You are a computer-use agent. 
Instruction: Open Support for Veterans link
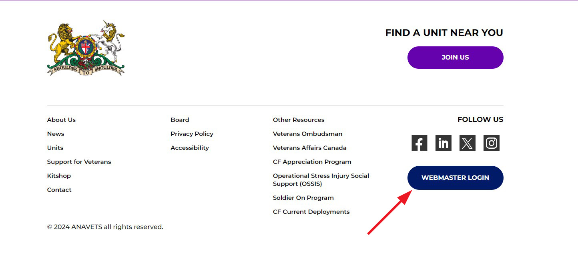pyautogui.click(x=79, y=162)
